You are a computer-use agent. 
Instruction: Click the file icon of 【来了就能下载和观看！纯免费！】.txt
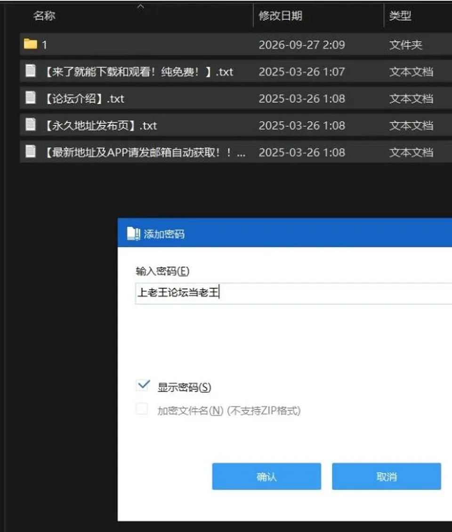[x=31, y=71]
